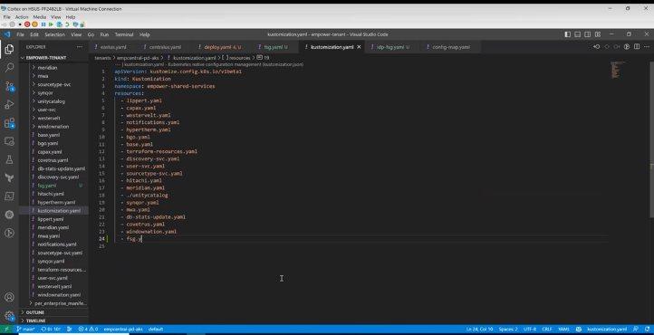Open the Terraform view in activity bar
654x335 pixels.
(x=9, y=178)
